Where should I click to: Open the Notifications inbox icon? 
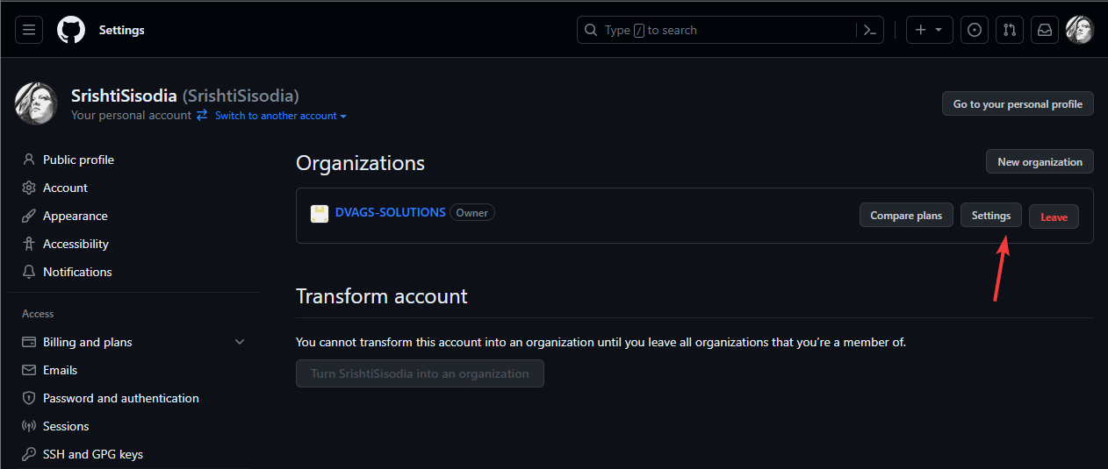[x=1044, y=30]
